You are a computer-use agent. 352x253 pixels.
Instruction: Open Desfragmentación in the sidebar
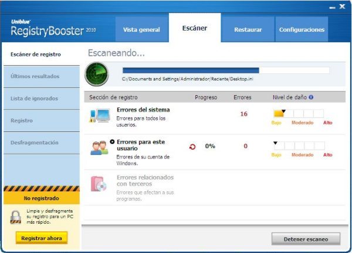point(42,143)
